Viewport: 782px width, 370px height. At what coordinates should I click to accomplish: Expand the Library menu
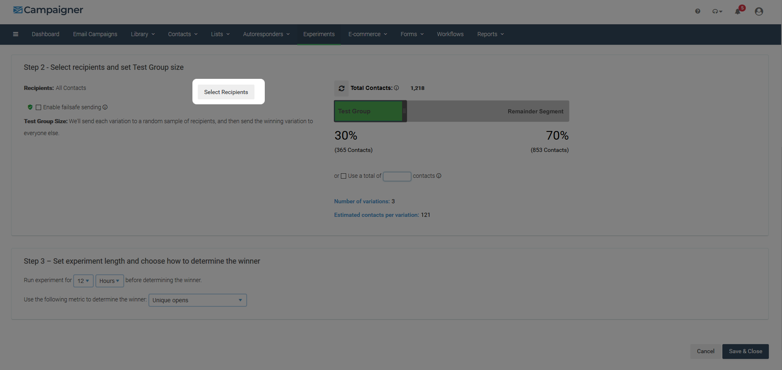tap(143, 34)
